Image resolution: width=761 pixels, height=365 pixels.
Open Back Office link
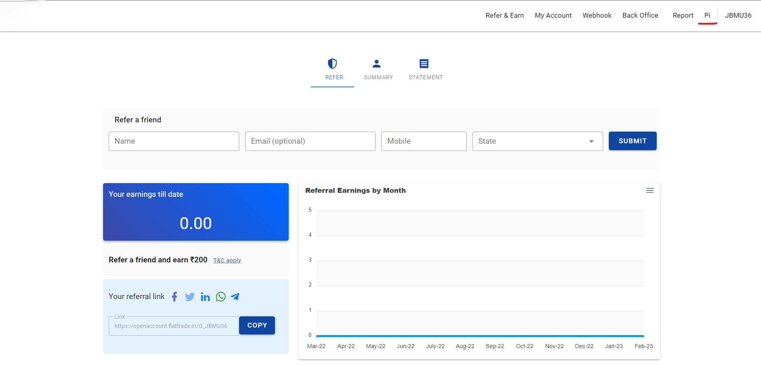(640, 15)
